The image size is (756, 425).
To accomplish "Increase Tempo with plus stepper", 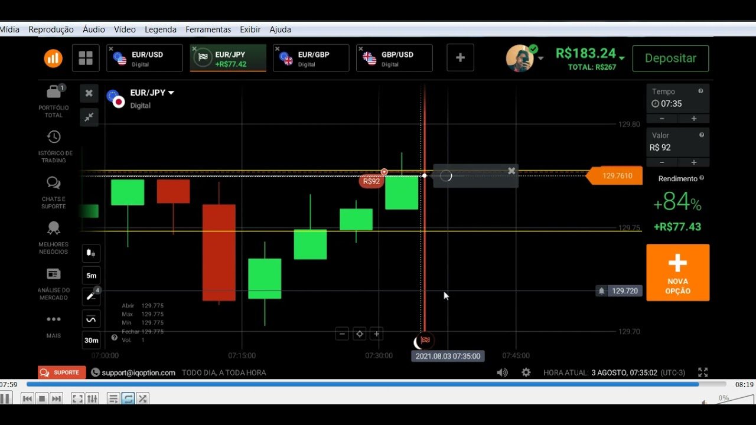I will coord(694,119).
